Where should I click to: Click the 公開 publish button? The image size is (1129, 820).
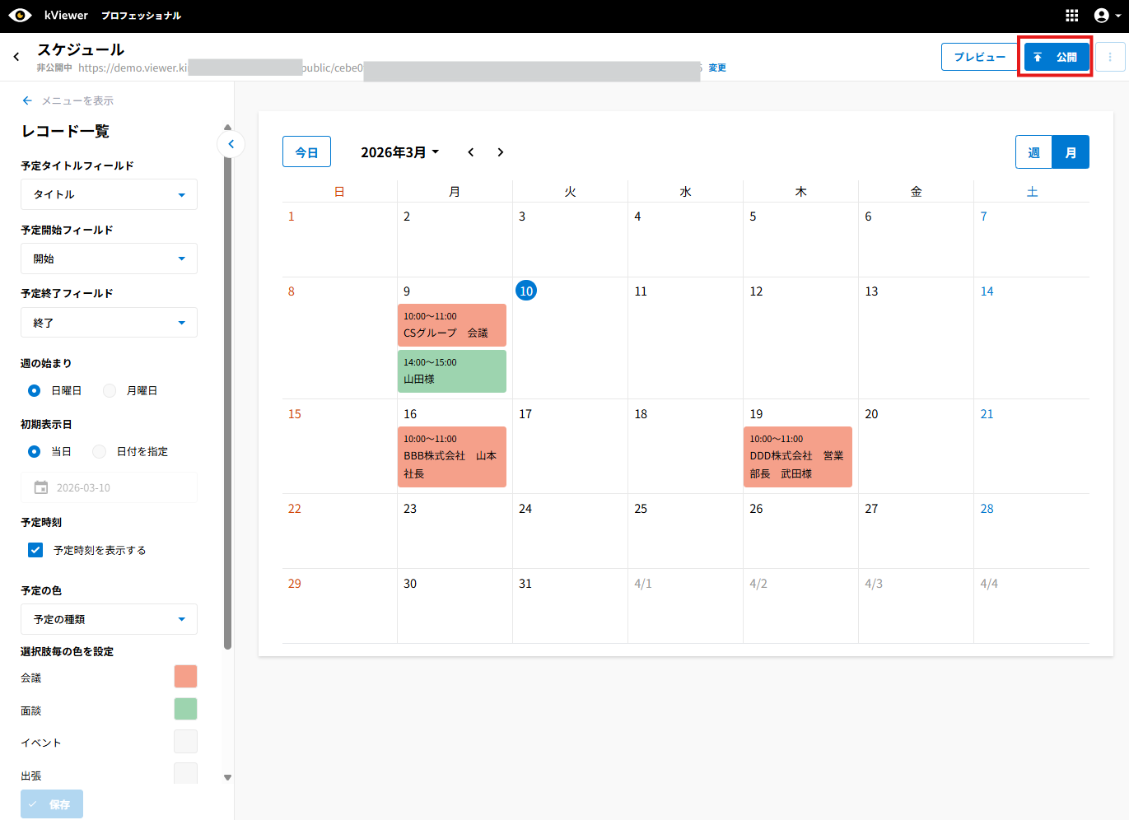tap(1056, 57)
